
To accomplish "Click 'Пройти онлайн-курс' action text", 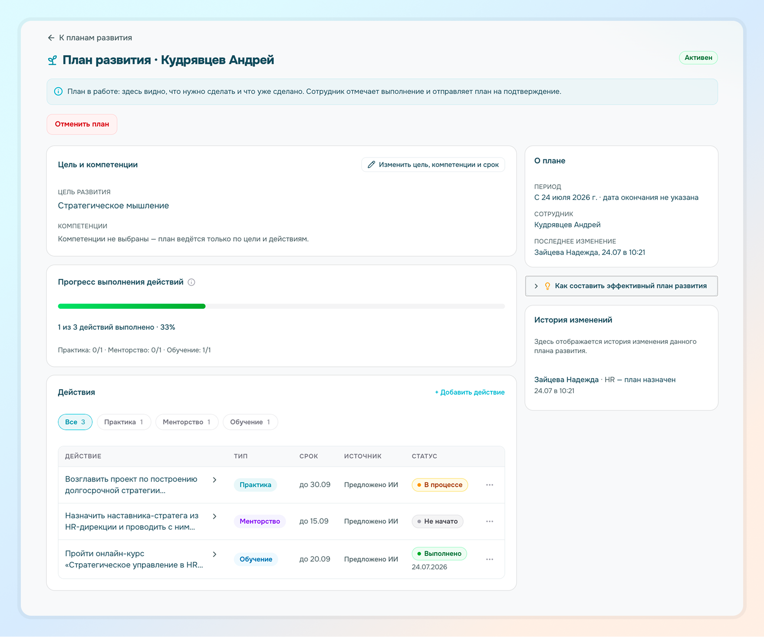I will [105, 554].
